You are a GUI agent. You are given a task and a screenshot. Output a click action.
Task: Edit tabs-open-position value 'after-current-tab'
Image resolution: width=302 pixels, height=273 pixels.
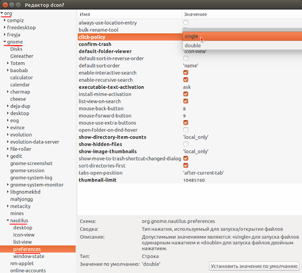(203, 173)
